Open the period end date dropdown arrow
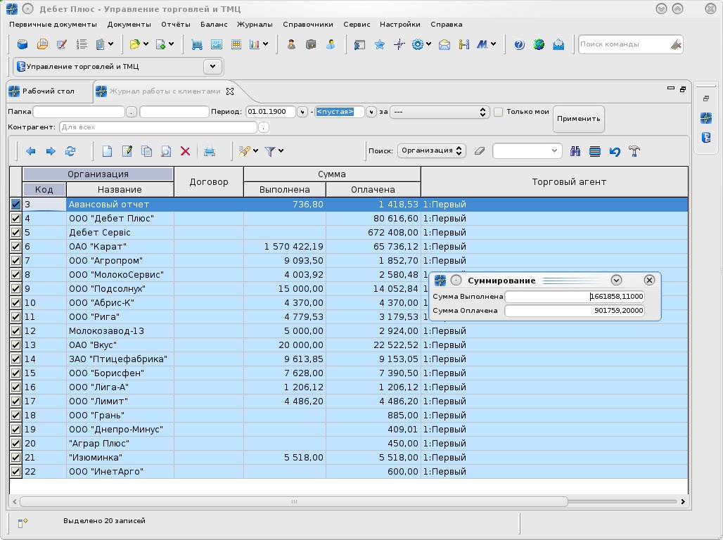The height and width of the screenshot is (540, 723). 371,112
